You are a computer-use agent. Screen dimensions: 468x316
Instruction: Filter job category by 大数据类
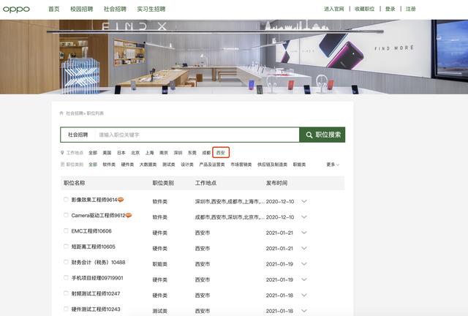click(x=148, y=165)
